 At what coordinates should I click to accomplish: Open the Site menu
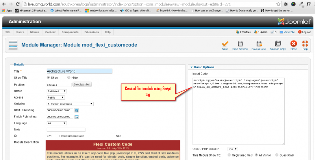[8, 32]
